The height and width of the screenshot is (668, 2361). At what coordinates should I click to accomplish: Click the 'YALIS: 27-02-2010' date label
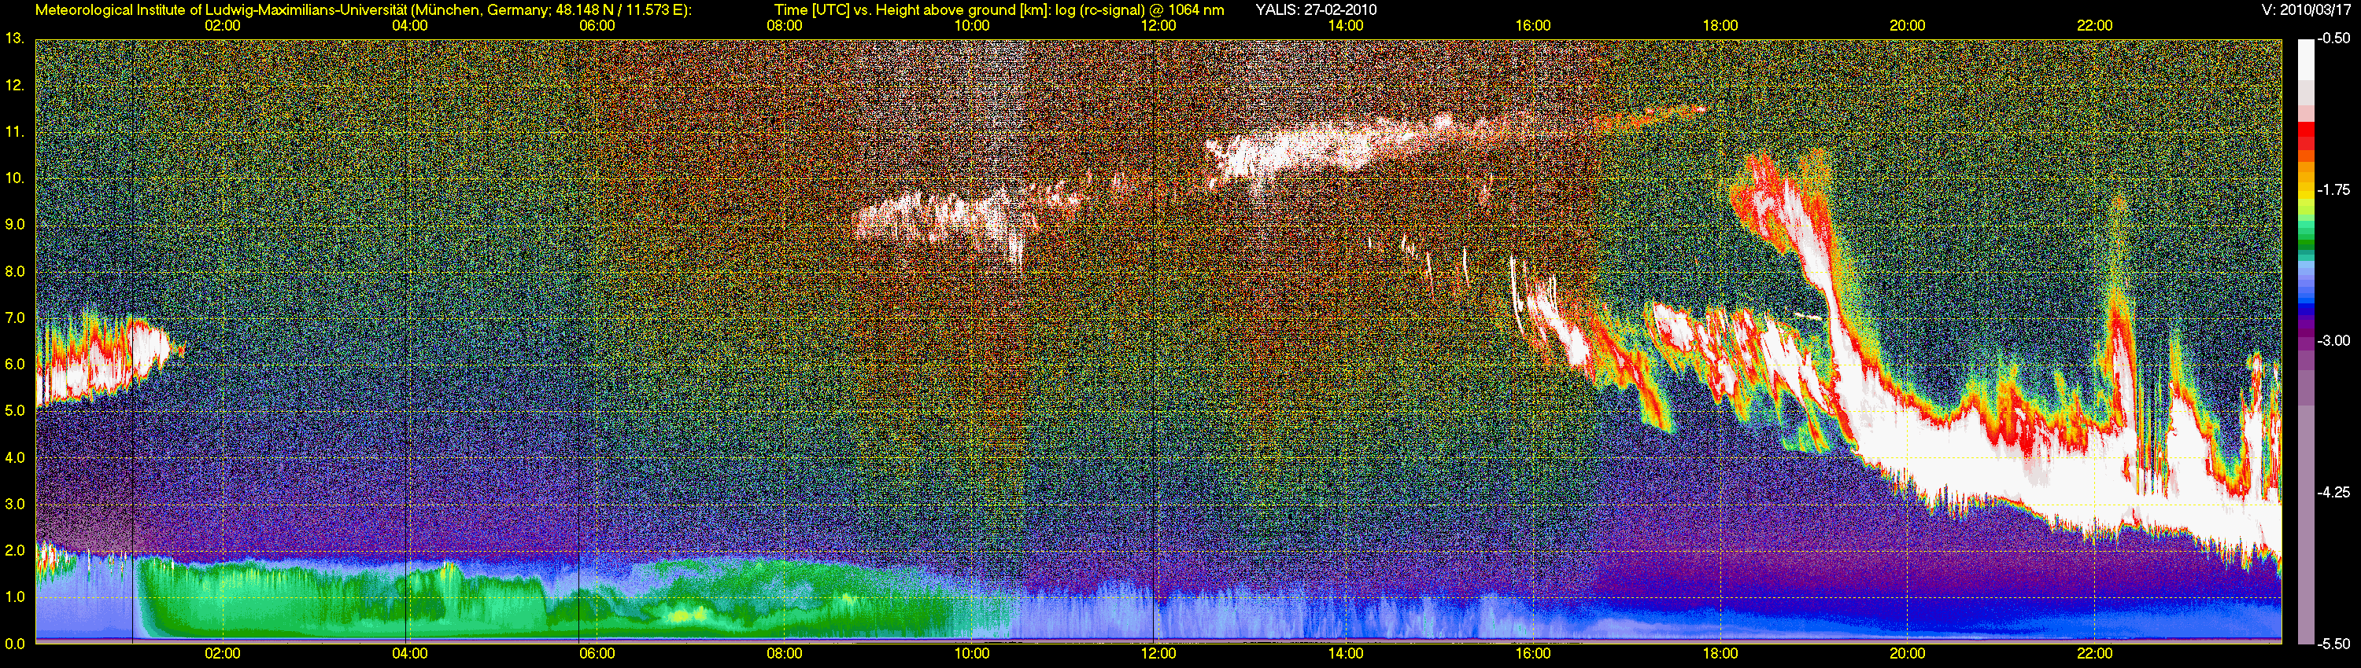[1315, 10]
